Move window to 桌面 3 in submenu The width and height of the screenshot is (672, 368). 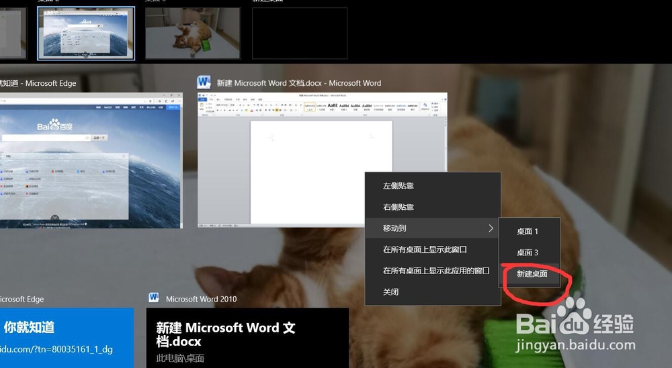coord(530,253)
